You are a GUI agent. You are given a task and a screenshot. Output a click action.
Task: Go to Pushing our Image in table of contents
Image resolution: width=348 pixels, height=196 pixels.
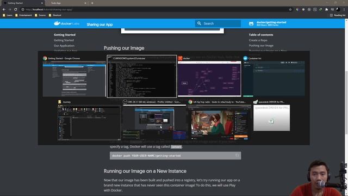(x=261, y=46)
